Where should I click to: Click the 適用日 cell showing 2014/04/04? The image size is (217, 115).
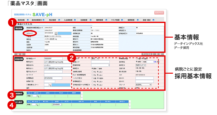click(x=57, y=105)
